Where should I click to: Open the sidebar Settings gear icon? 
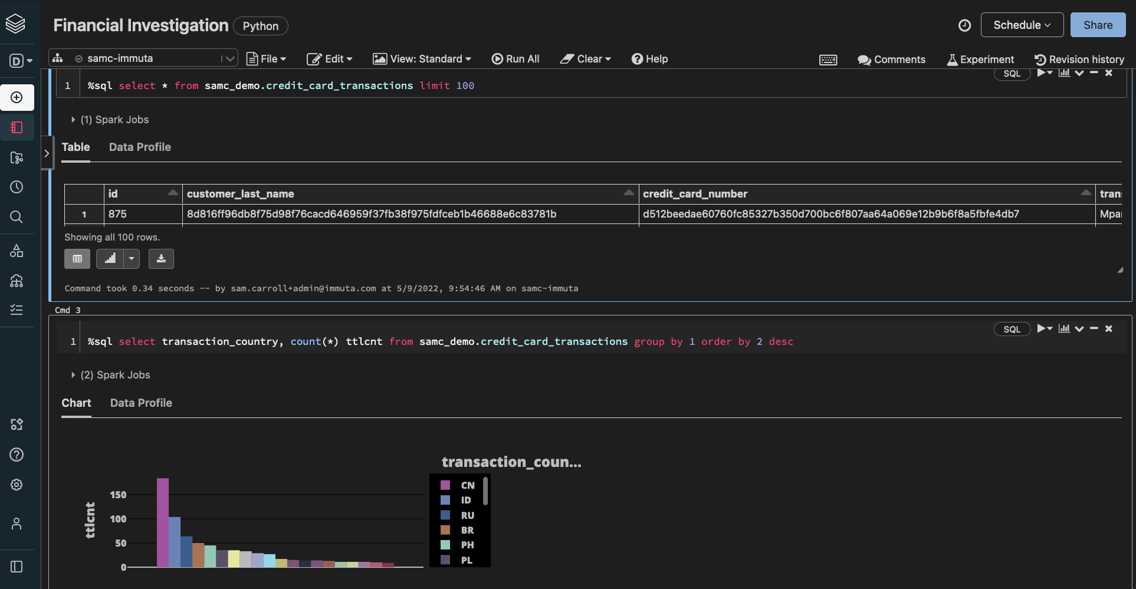tap(17, 485)
